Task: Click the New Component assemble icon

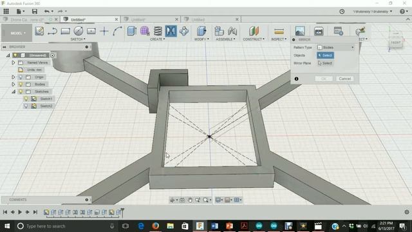Action: (219, 31)
